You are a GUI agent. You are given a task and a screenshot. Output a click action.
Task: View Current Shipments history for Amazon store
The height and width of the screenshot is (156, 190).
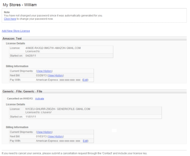[x=44, y=71]
